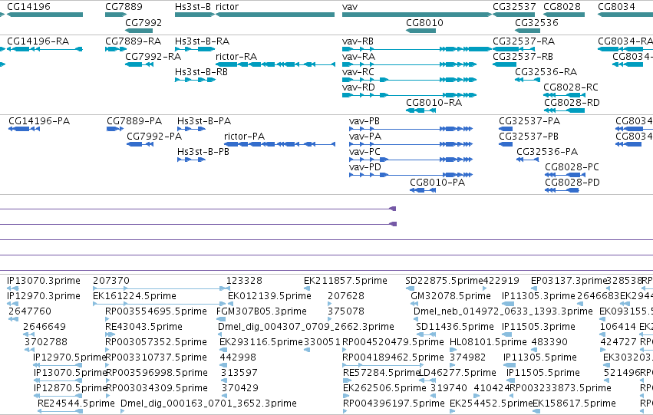Click the CG32536-PA protein feature
Image resolution: width=653 pixels, height=415 pixels.
528,160
